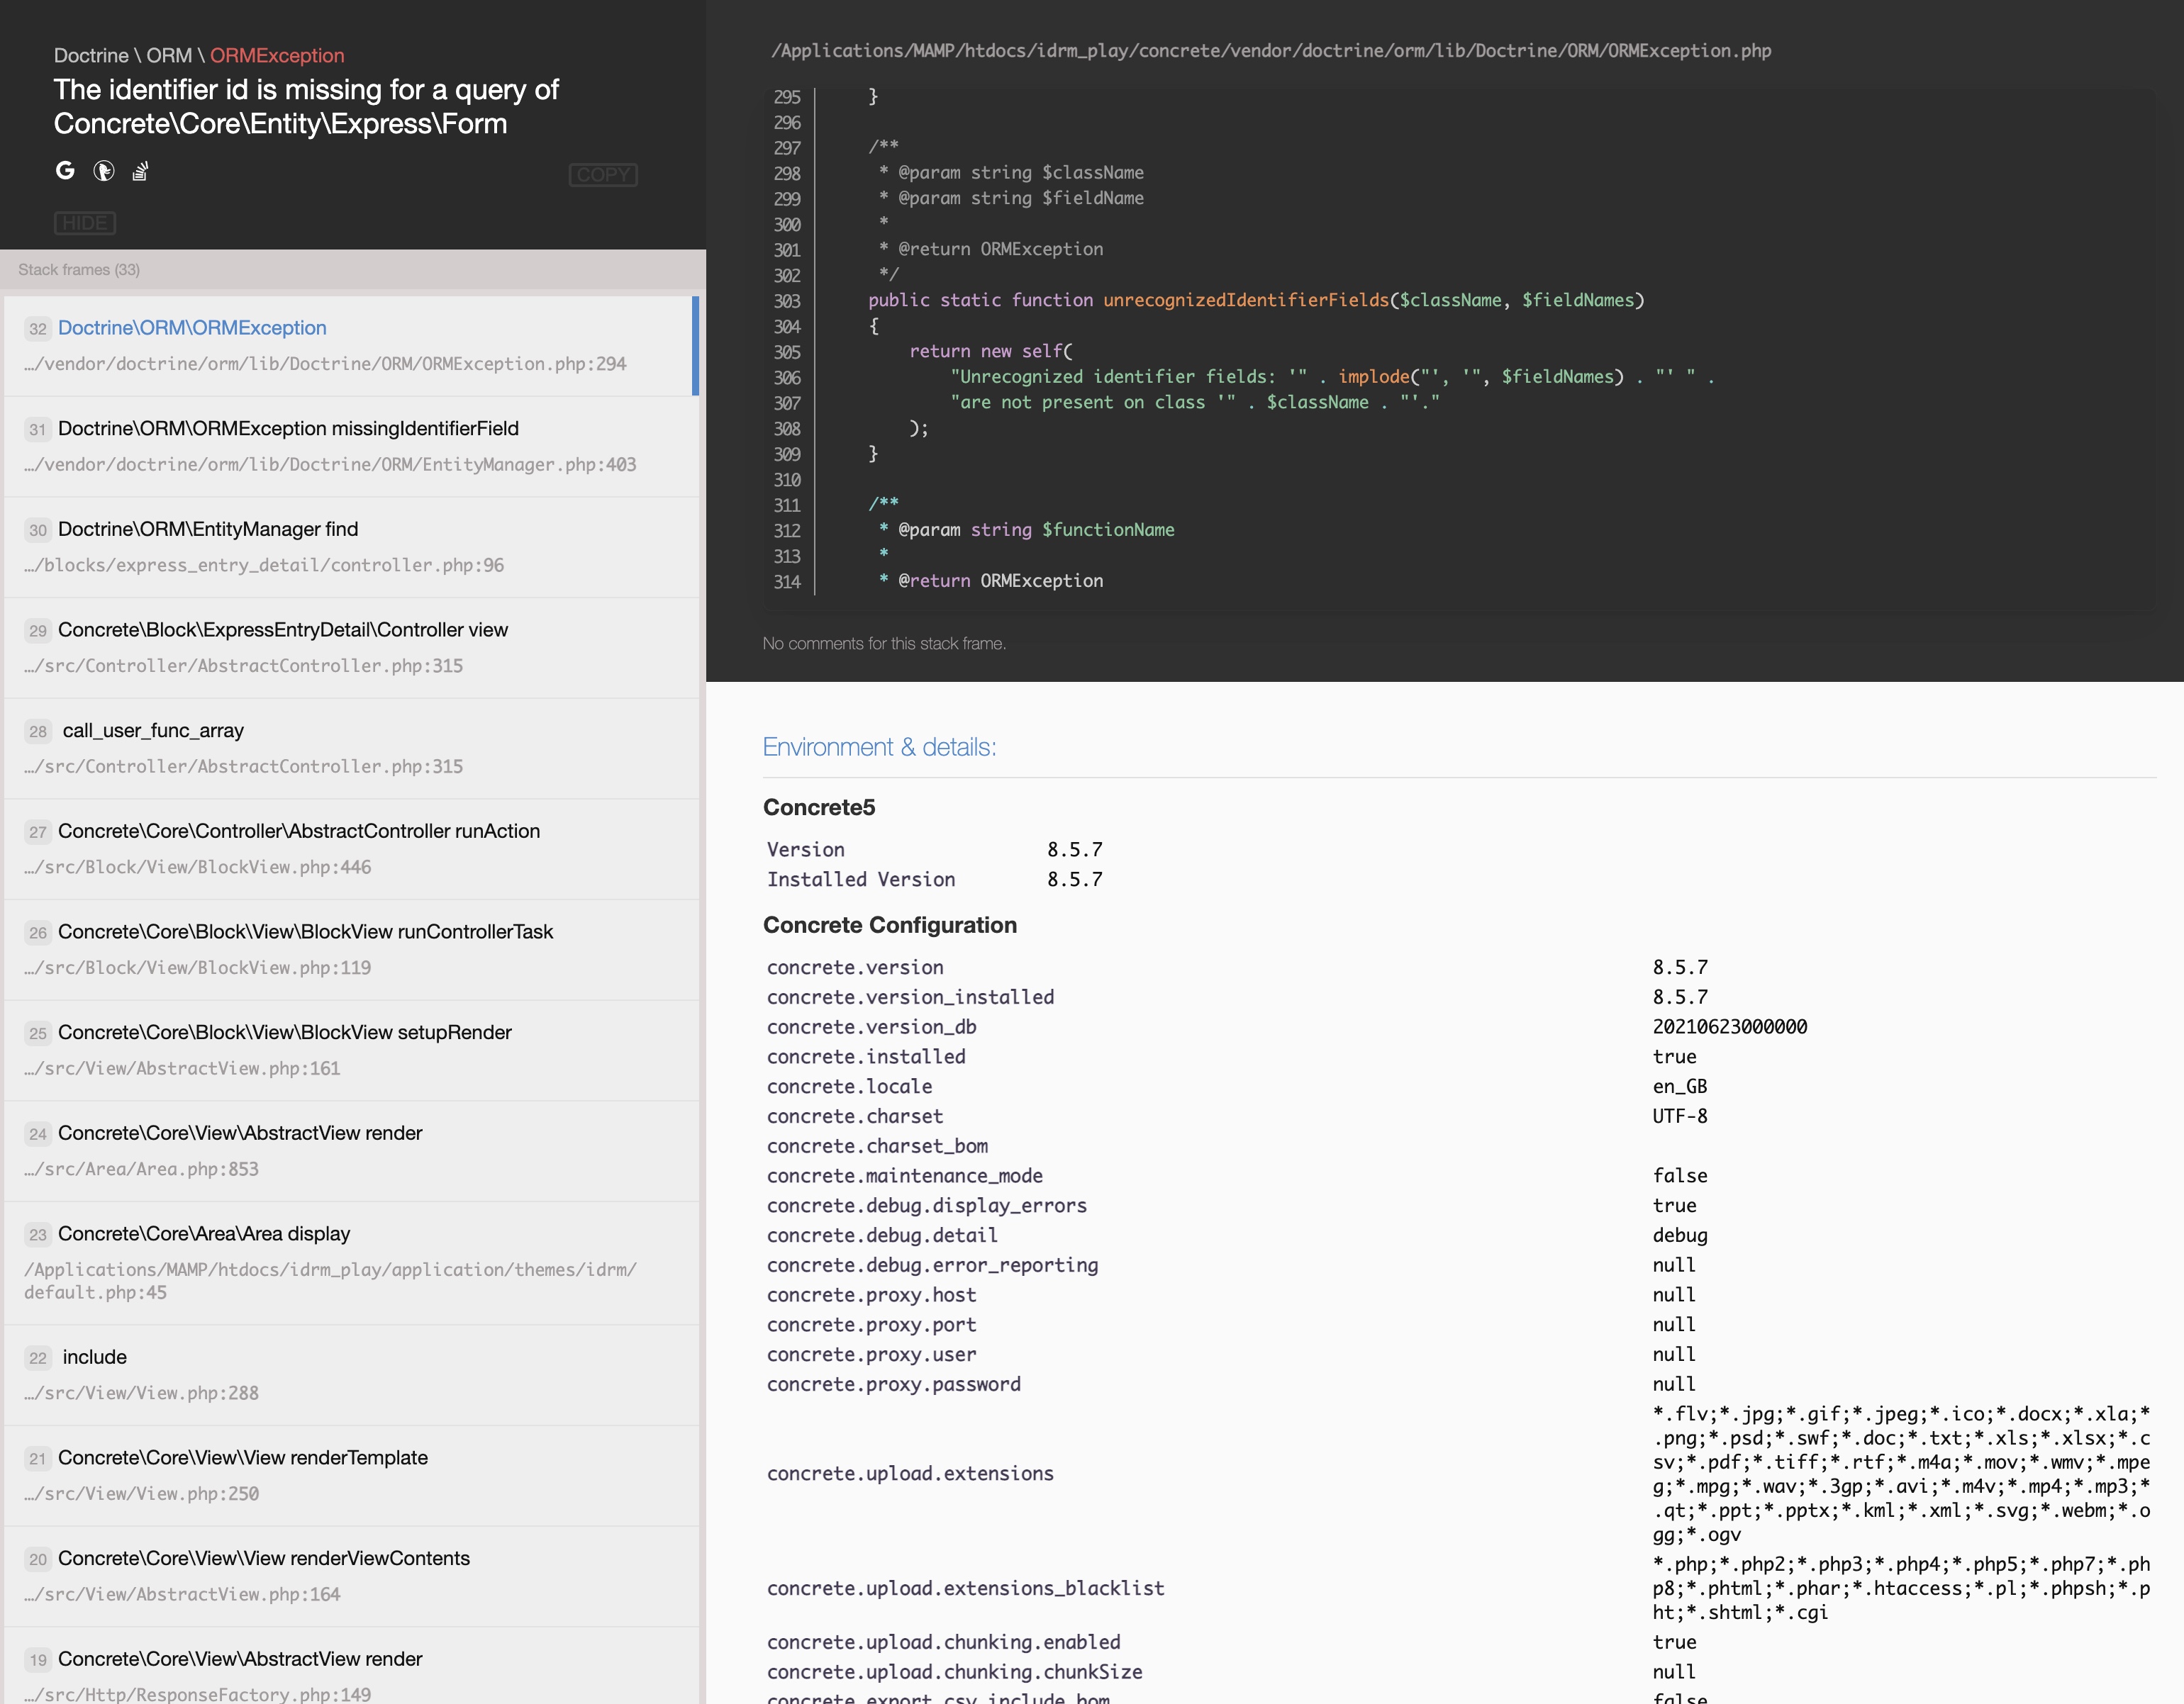Select frame 22 include

click(350, 1375)
